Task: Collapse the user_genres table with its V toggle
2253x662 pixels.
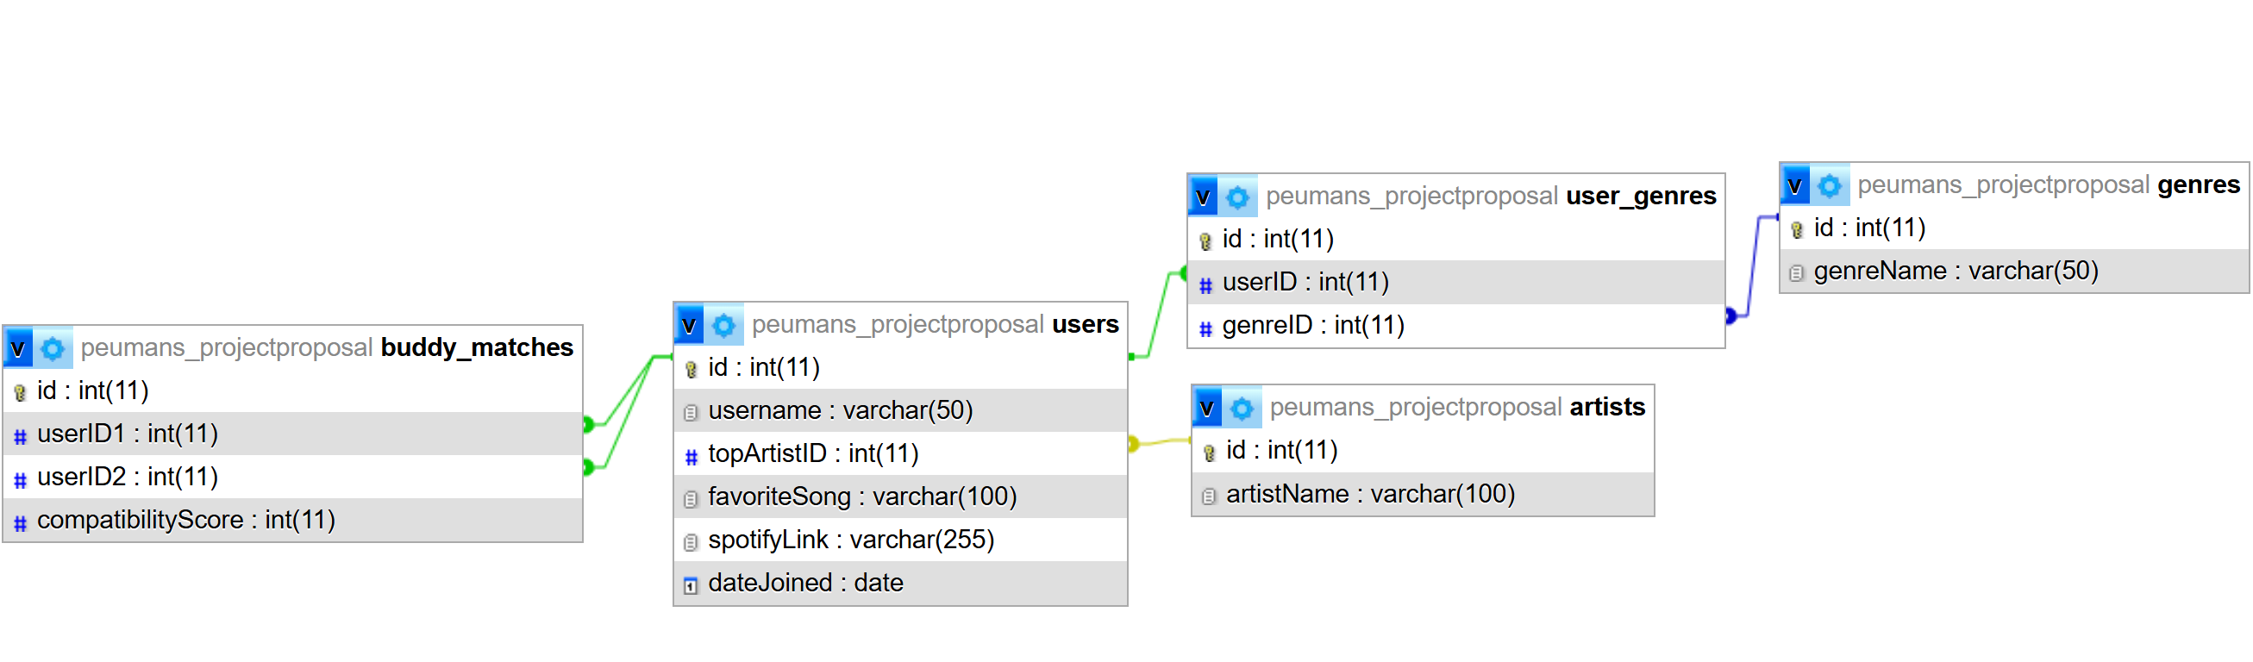Action: pyautogui.click(x=1204, y=197)
